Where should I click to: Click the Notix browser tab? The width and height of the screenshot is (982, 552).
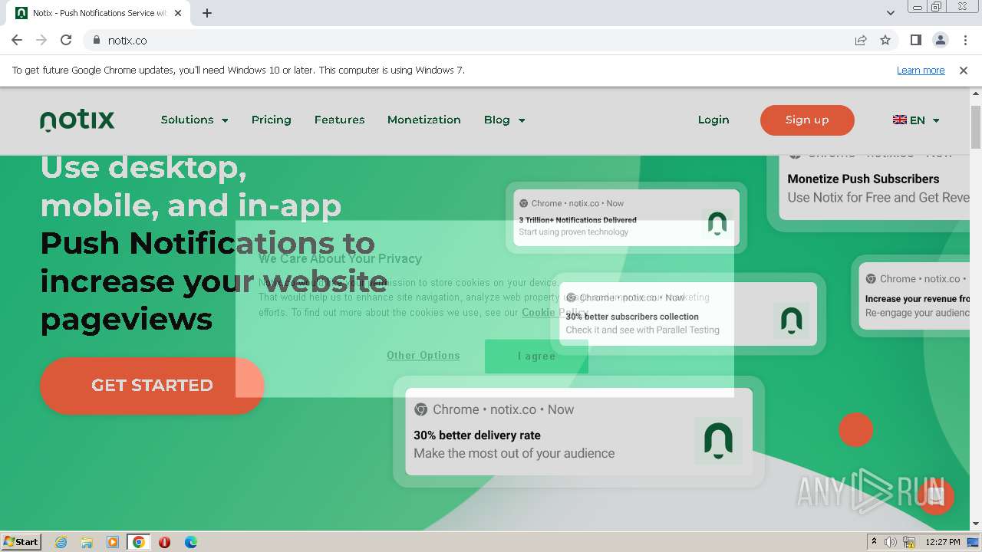(100, 13)
